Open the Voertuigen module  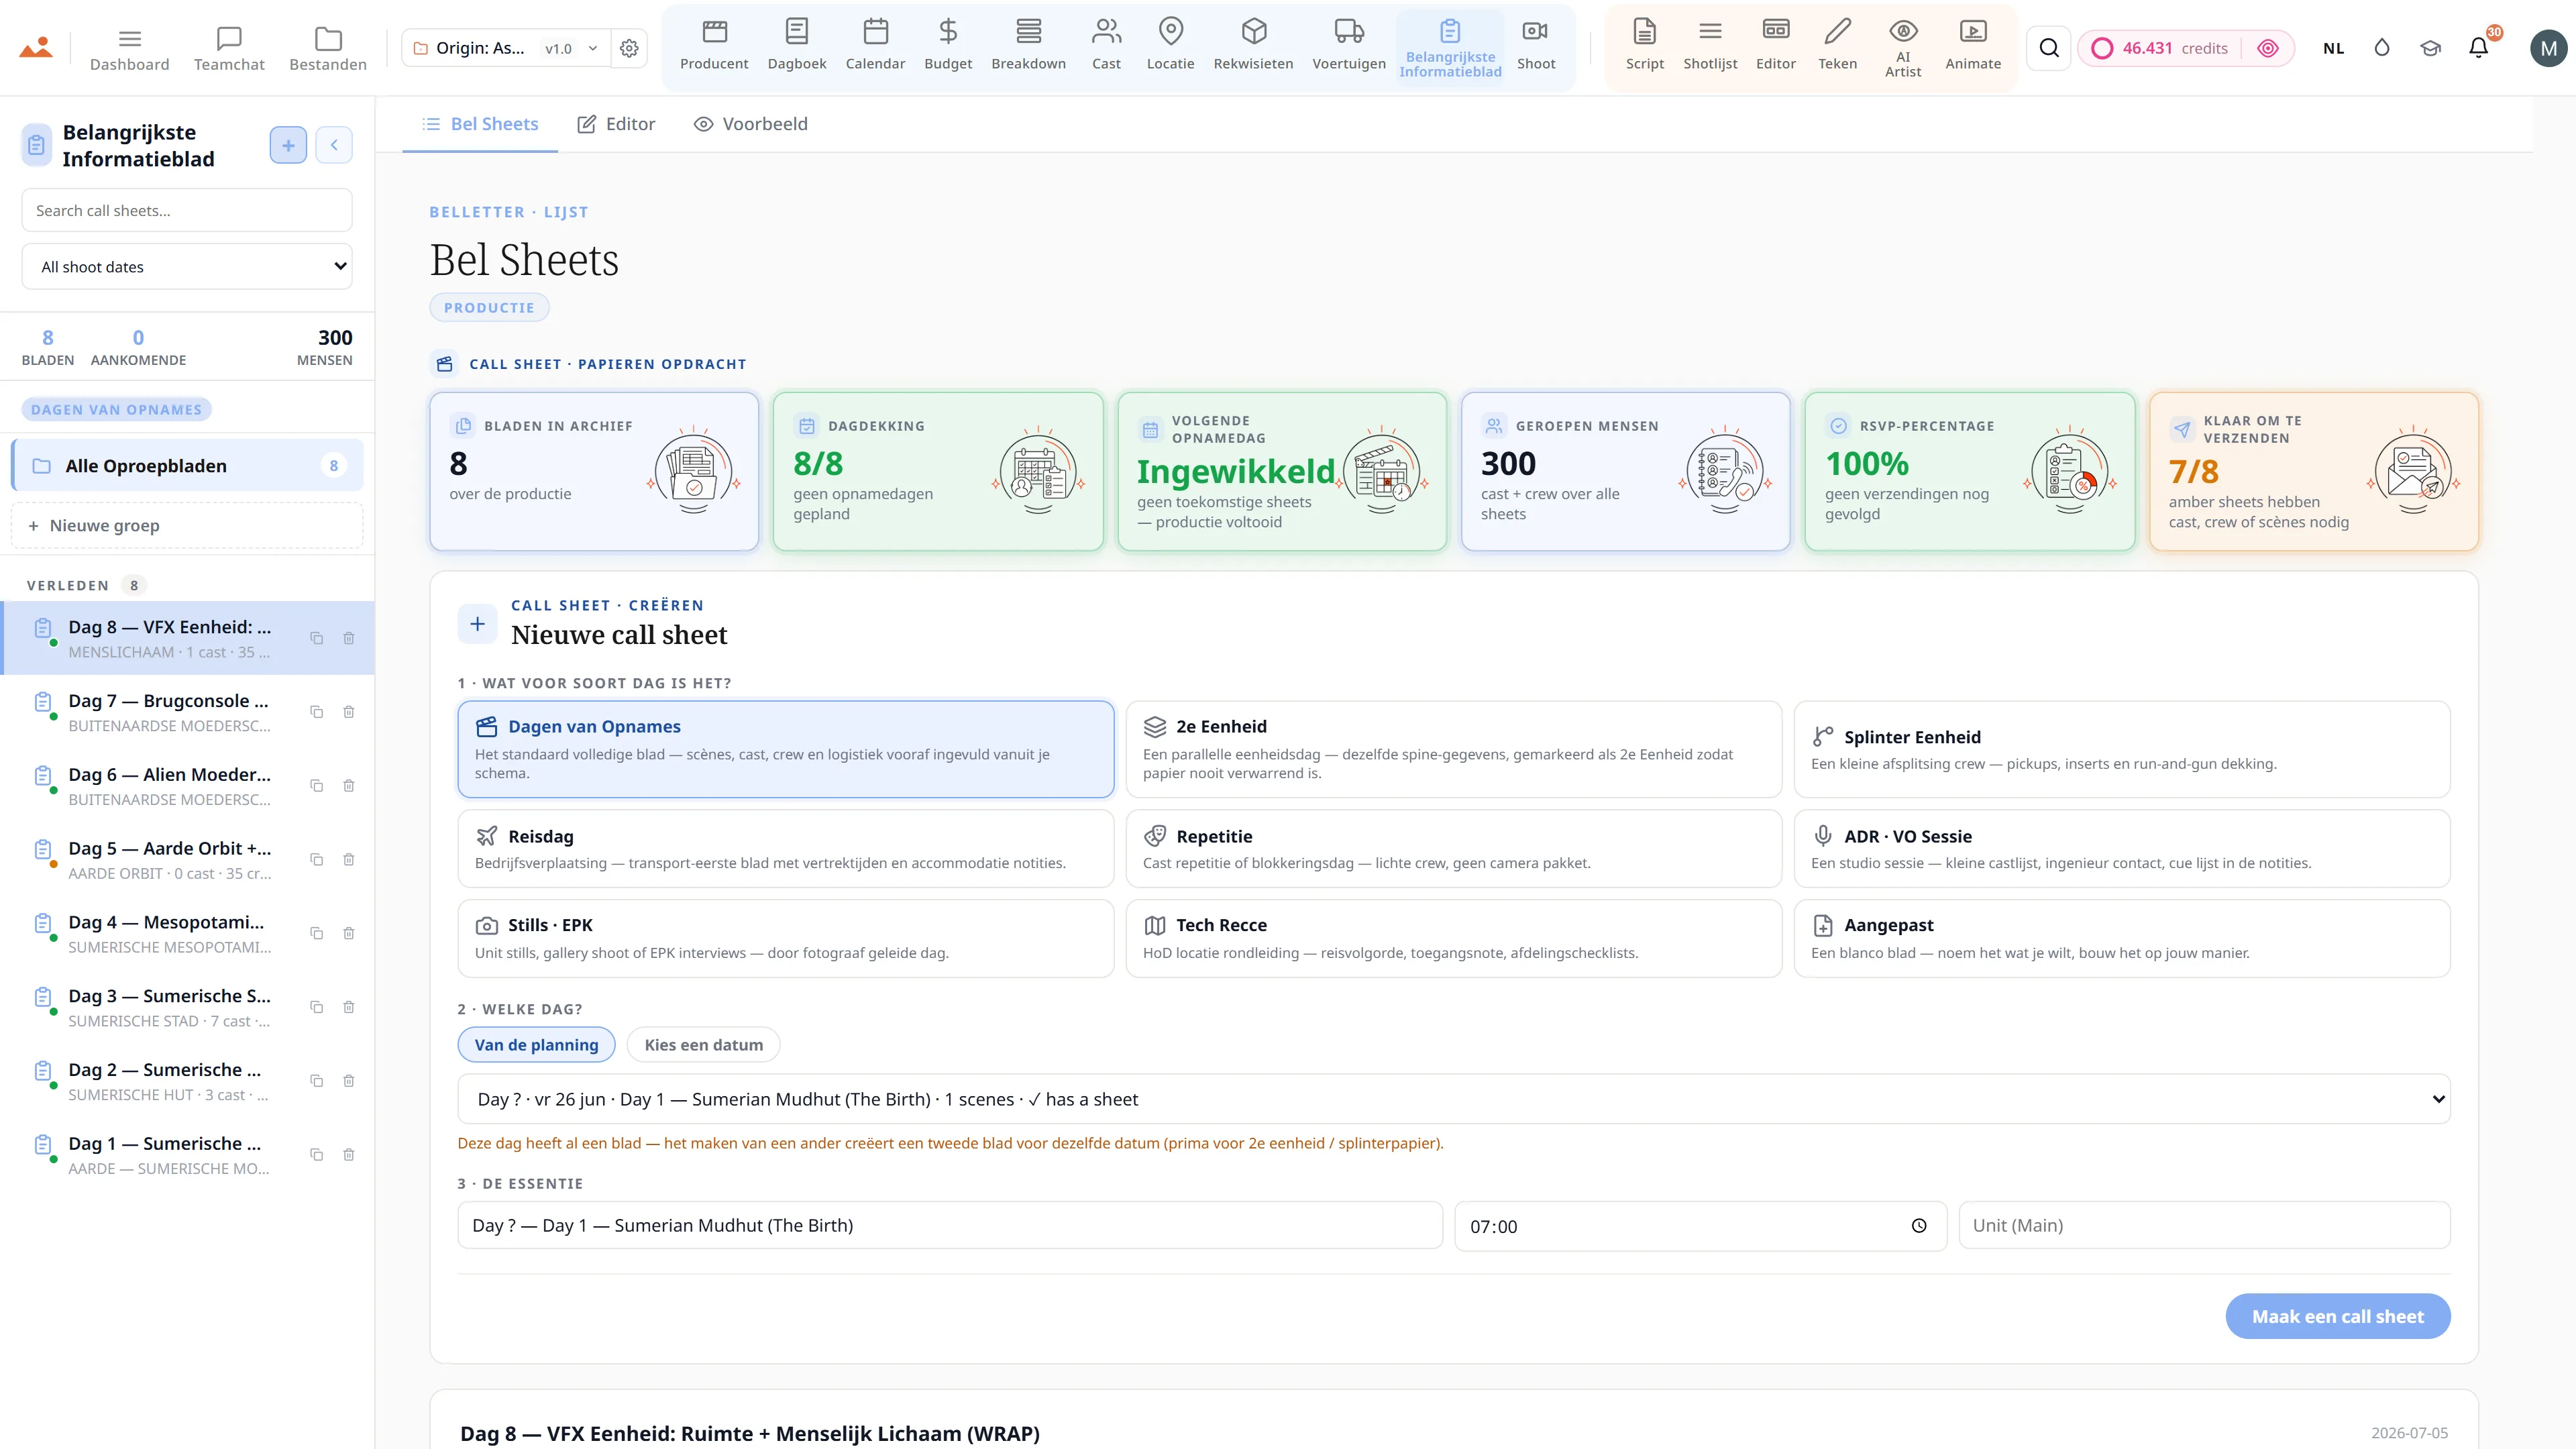1348,46
